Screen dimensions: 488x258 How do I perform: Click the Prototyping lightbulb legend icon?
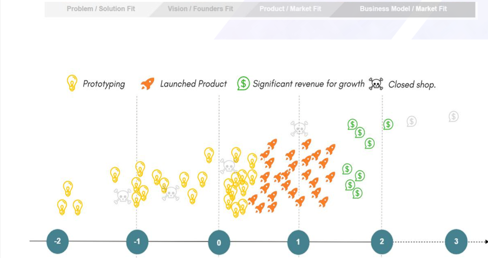pyautogui.click(x=72, y=83)
